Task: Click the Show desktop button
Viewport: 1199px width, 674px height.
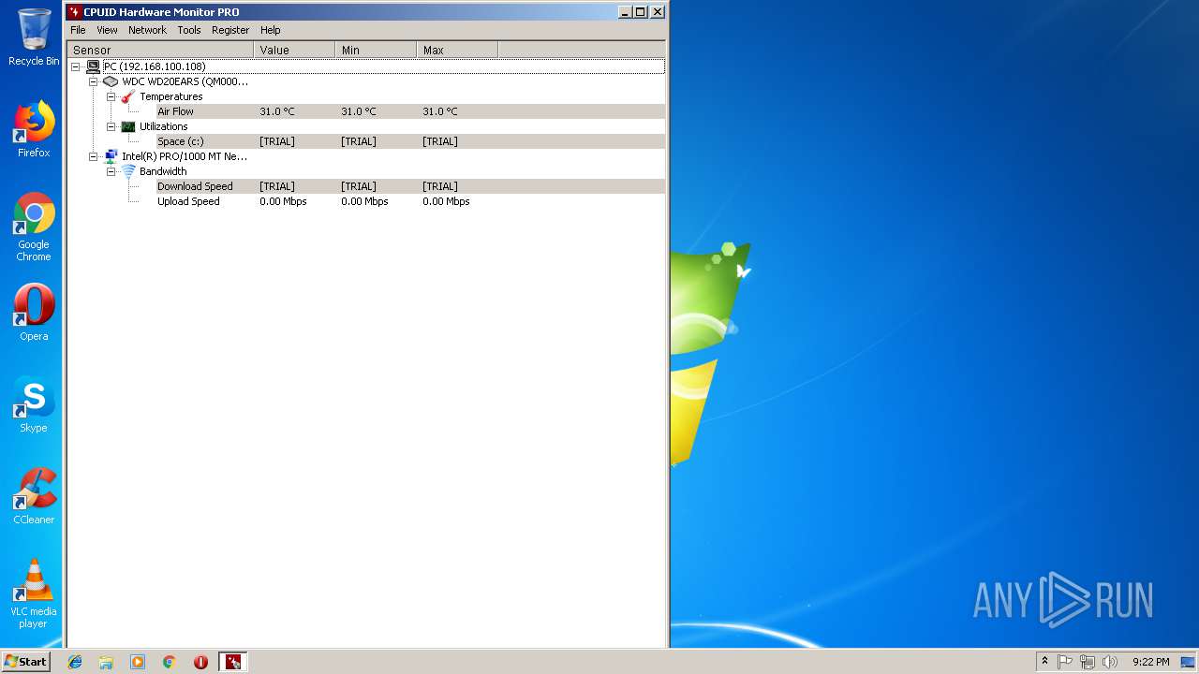Action: (1189, 662)
